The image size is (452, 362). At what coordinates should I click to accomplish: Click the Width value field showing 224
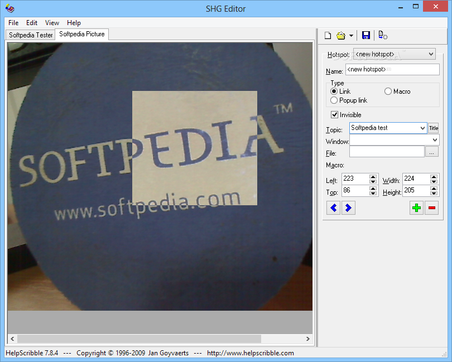click(416, 178)
